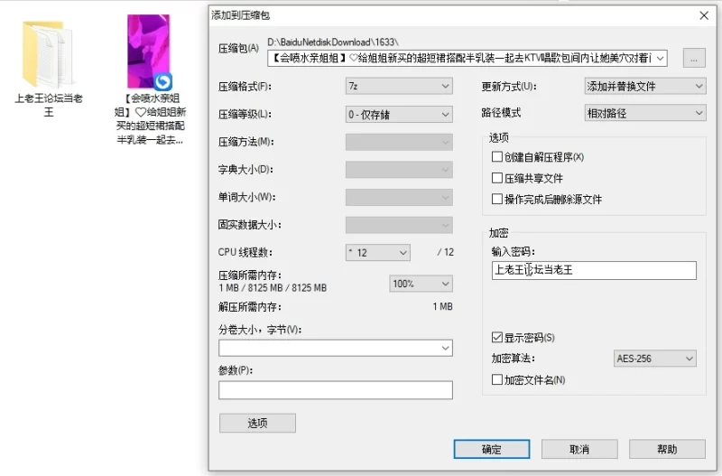Enable the 加密文件名 checkbox
Viewport: 722px width, 476px height.
coord(497,380)
